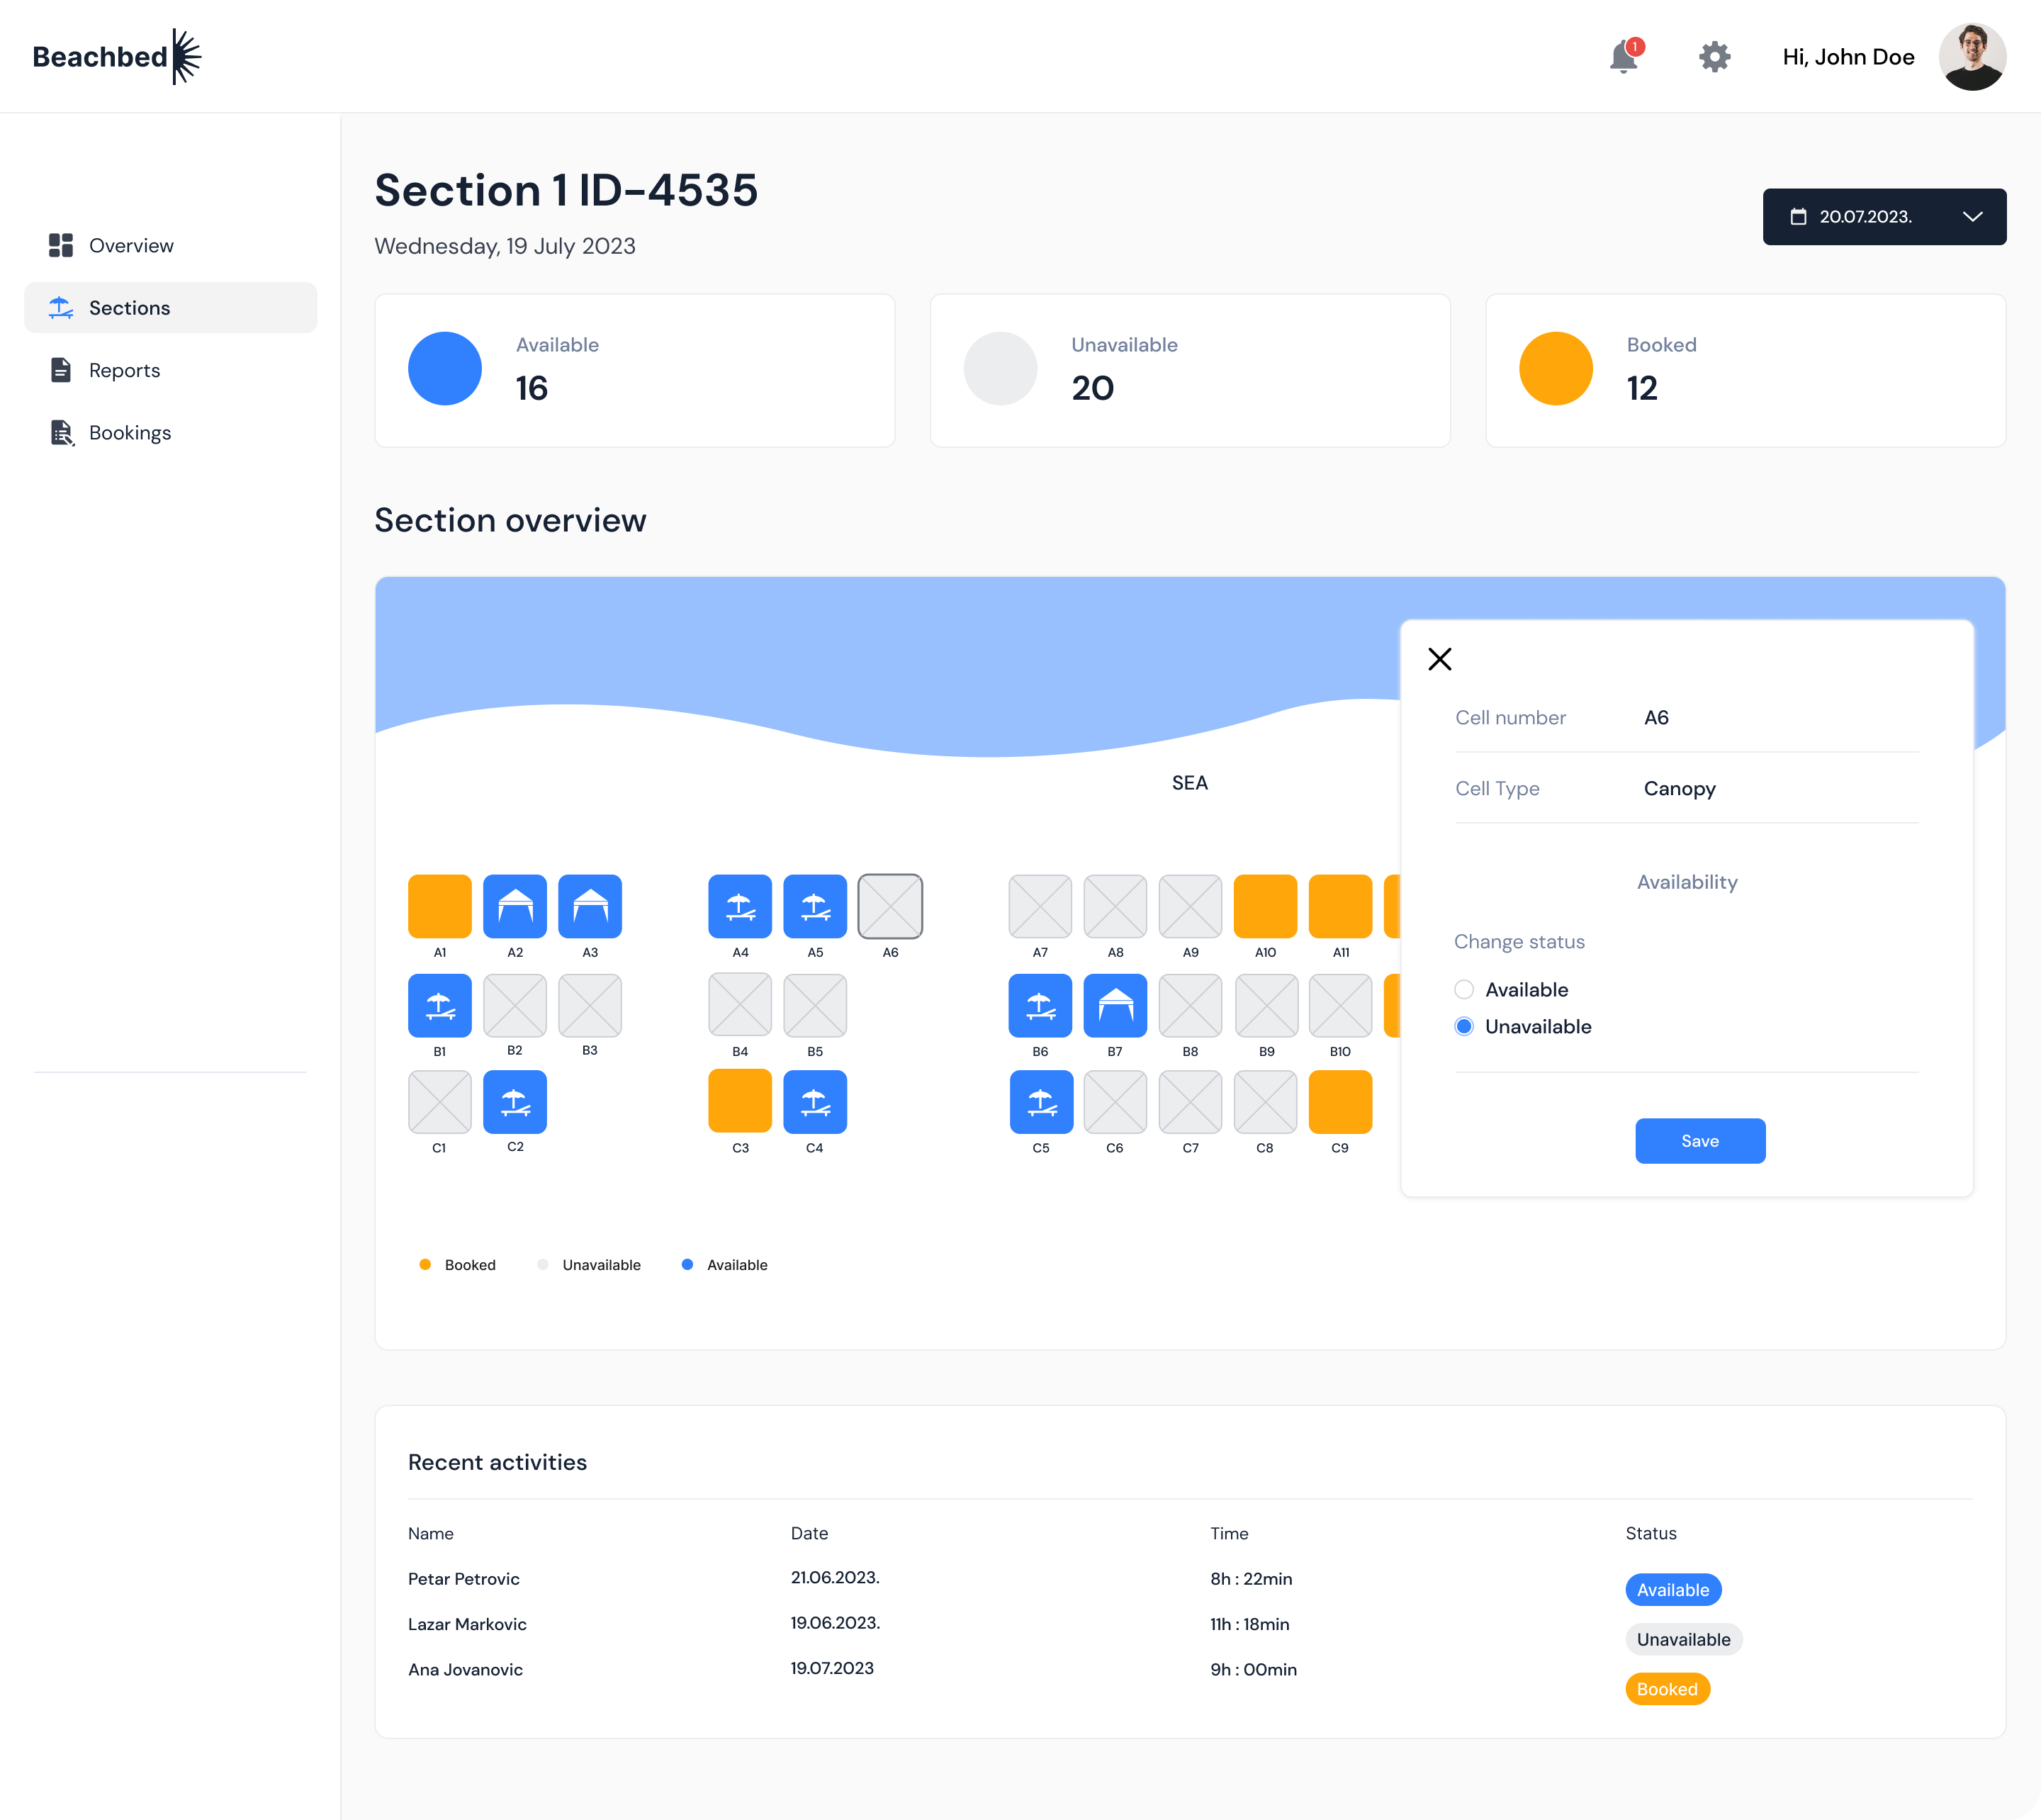Select unavailable cell B2

tap(515, 1005)
